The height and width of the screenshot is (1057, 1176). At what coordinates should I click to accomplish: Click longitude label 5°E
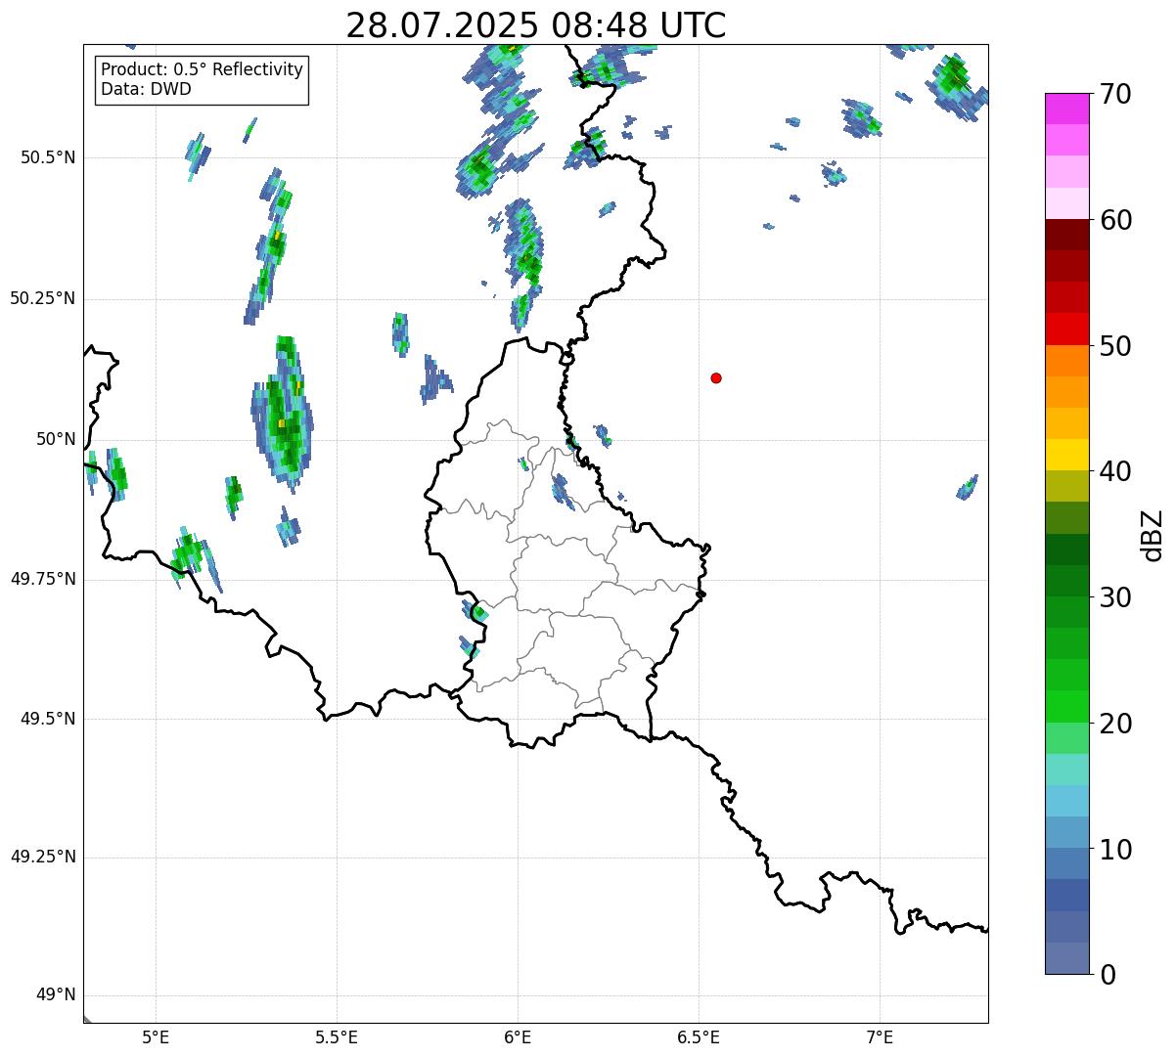[x=156, y=1036]
